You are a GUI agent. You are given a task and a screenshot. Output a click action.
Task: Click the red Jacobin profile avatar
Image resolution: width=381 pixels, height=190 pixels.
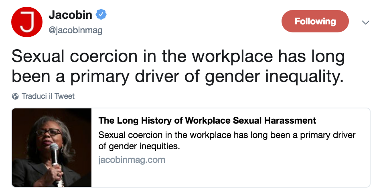27,22
